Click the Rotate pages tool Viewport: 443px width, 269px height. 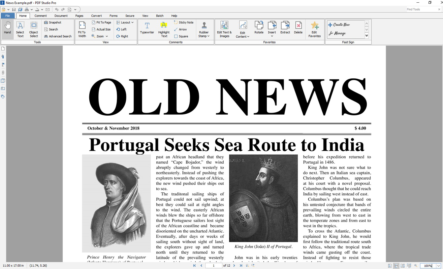[x=259, y=29]
